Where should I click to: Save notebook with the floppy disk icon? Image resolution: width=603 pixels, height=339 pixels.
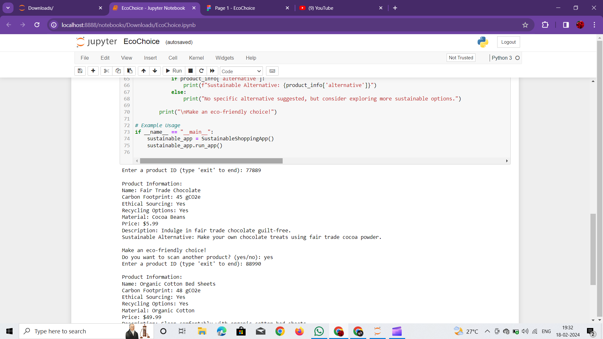[x=80, y=71]
